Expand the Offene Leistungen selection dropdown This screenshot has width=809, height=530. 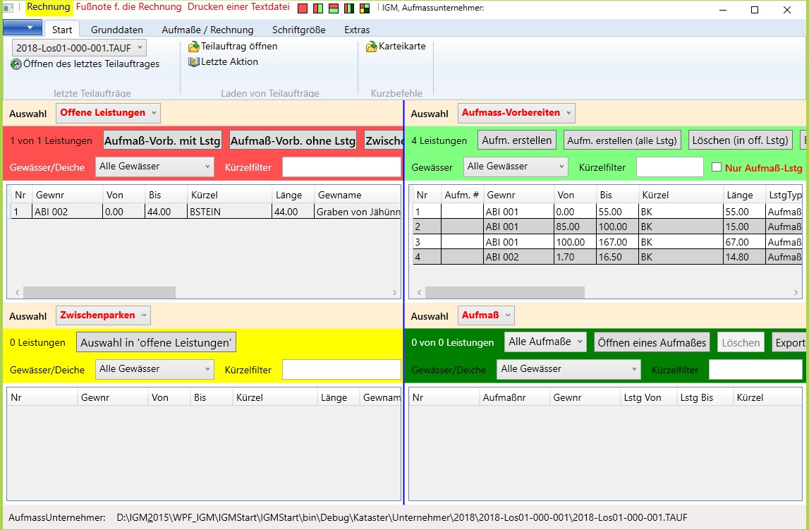[x=109, y=113]
